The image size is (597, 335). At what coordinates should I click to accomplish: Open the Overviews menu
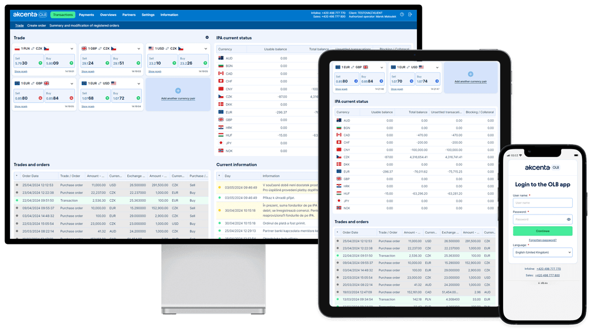(108, 15)
